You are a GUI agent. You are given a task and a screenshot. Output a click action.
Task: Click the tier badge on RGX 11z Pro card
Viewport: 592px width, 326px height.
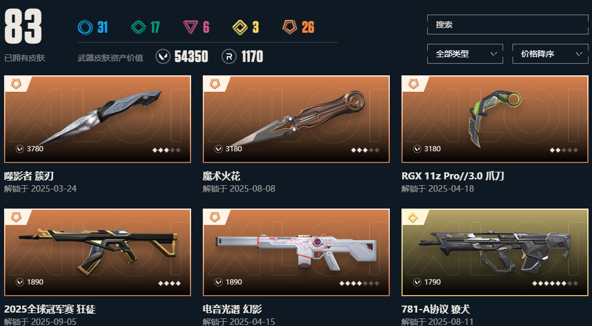(x=413, y=84)
